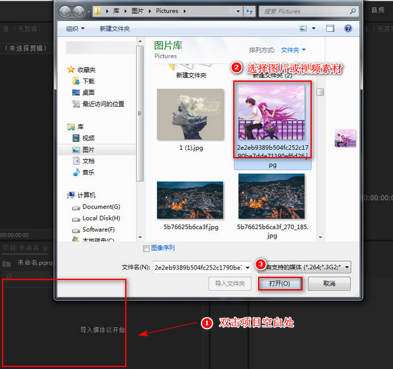The height and width of the screenshot is (369, 393).
Task: Select 1 (1).jpg thumbnail
Action: click(x=190, y=114)
